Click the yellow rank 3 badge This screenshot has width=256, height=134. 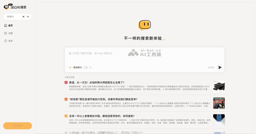click(66, 116)
